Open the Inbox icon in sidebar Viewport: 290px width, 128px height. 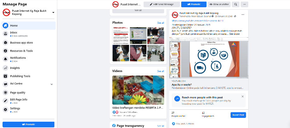[x=6, y=34]
